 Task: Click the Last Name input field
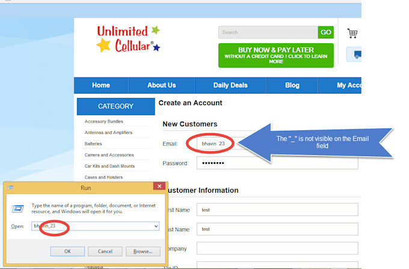pos(277,229)
